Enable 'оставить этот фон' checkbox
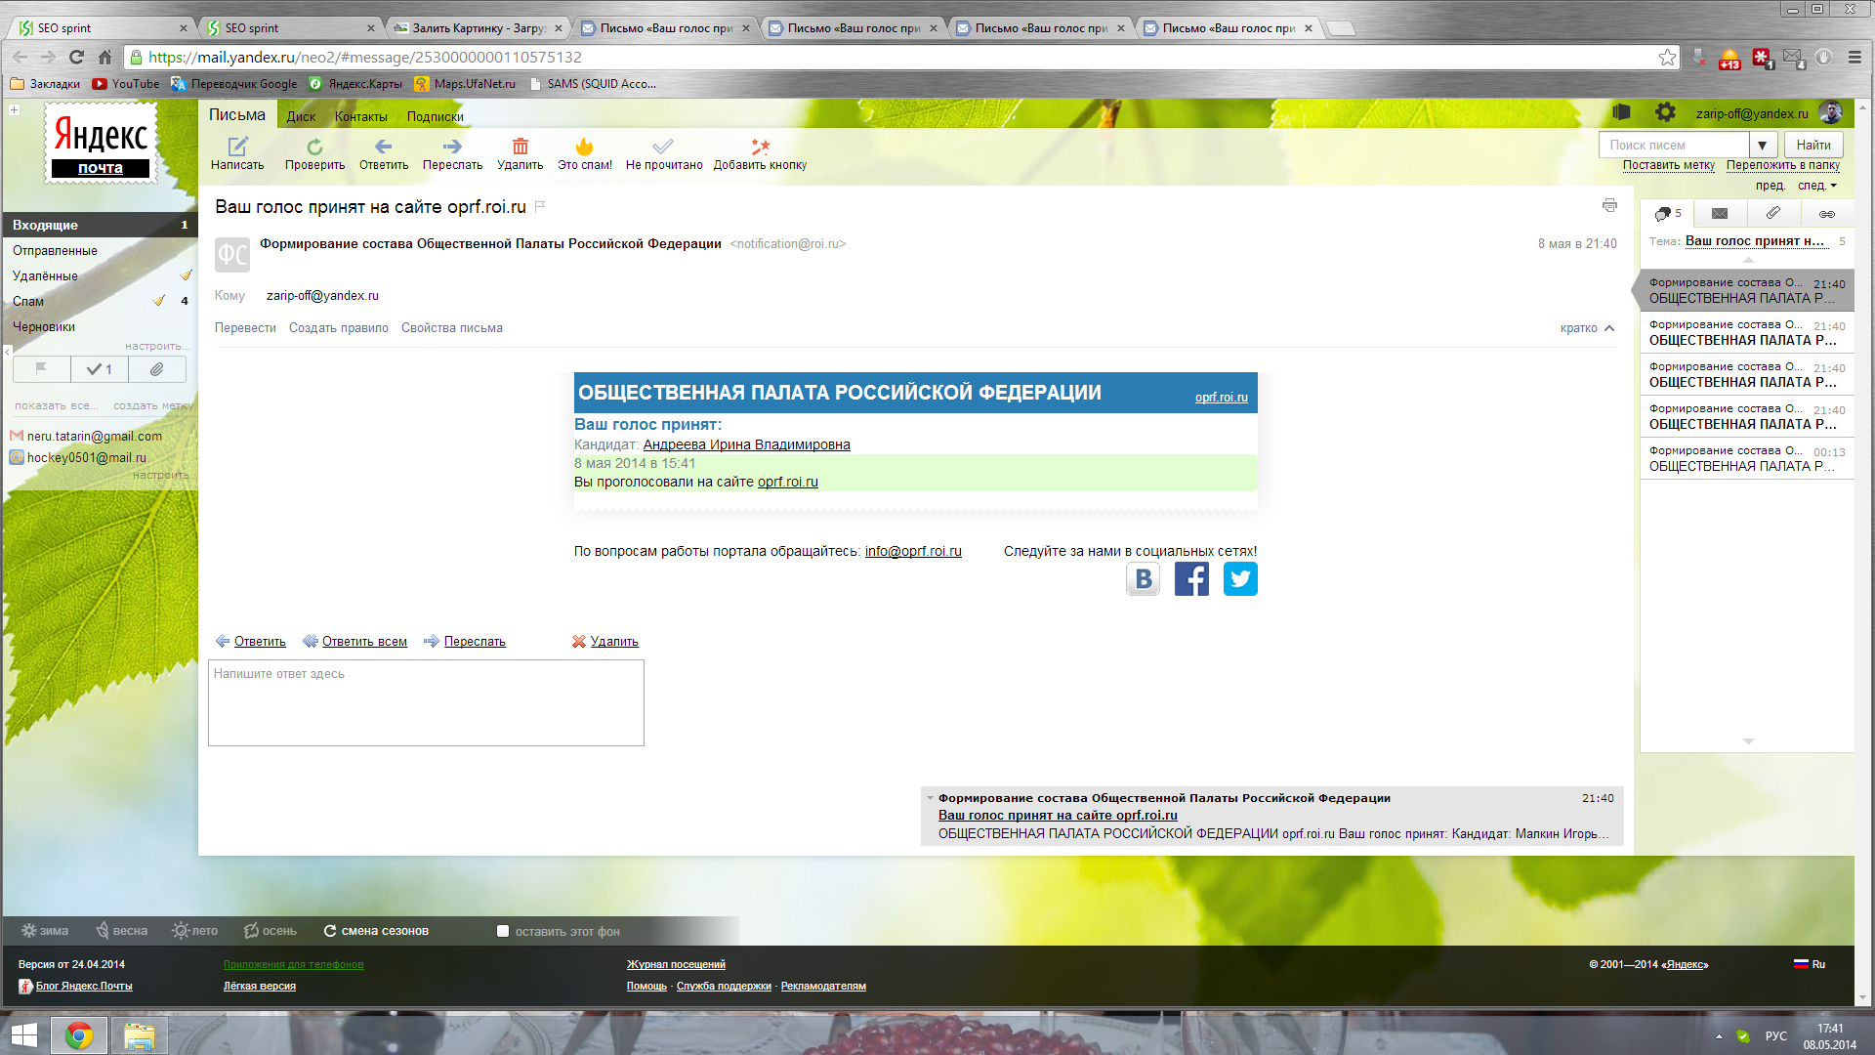 pos(503,931)
